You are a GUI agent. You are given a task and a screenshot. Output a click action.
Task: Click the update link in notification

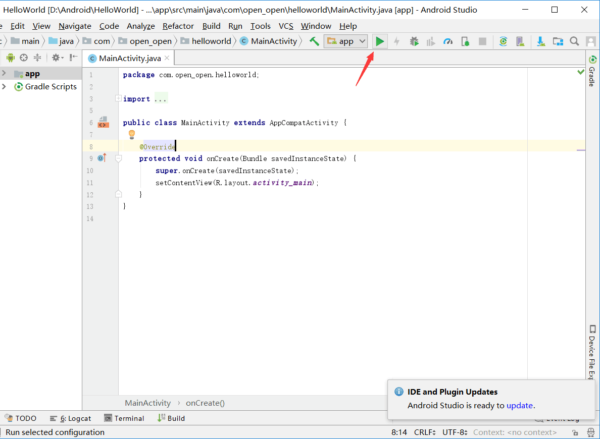pos(520,405)
